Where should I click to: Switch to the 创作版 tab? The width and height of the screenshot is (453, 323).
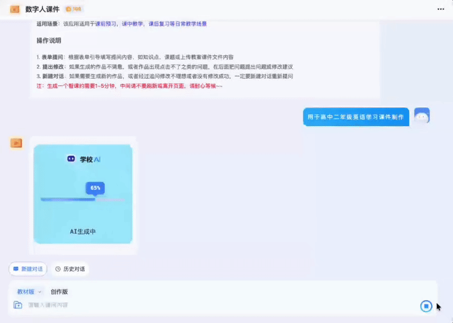tap(61, 292)
